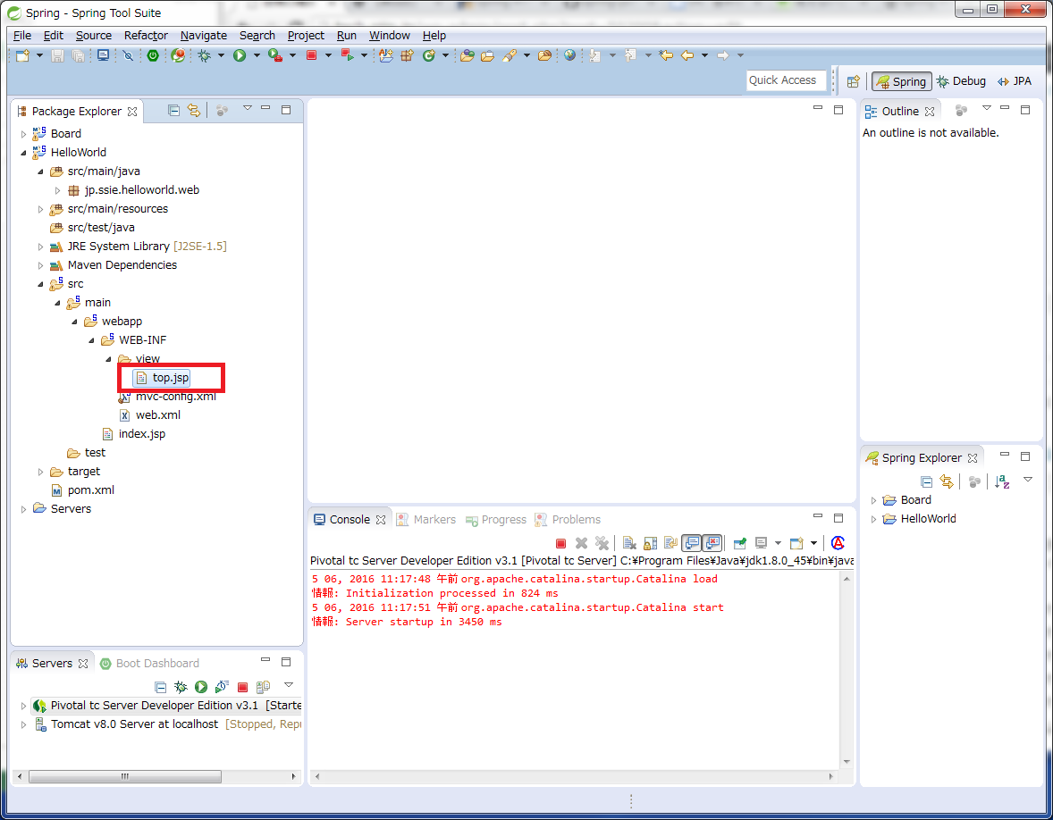Switch to the Debug perspective
Screen dimensions: 1053x820
(961, 81)
